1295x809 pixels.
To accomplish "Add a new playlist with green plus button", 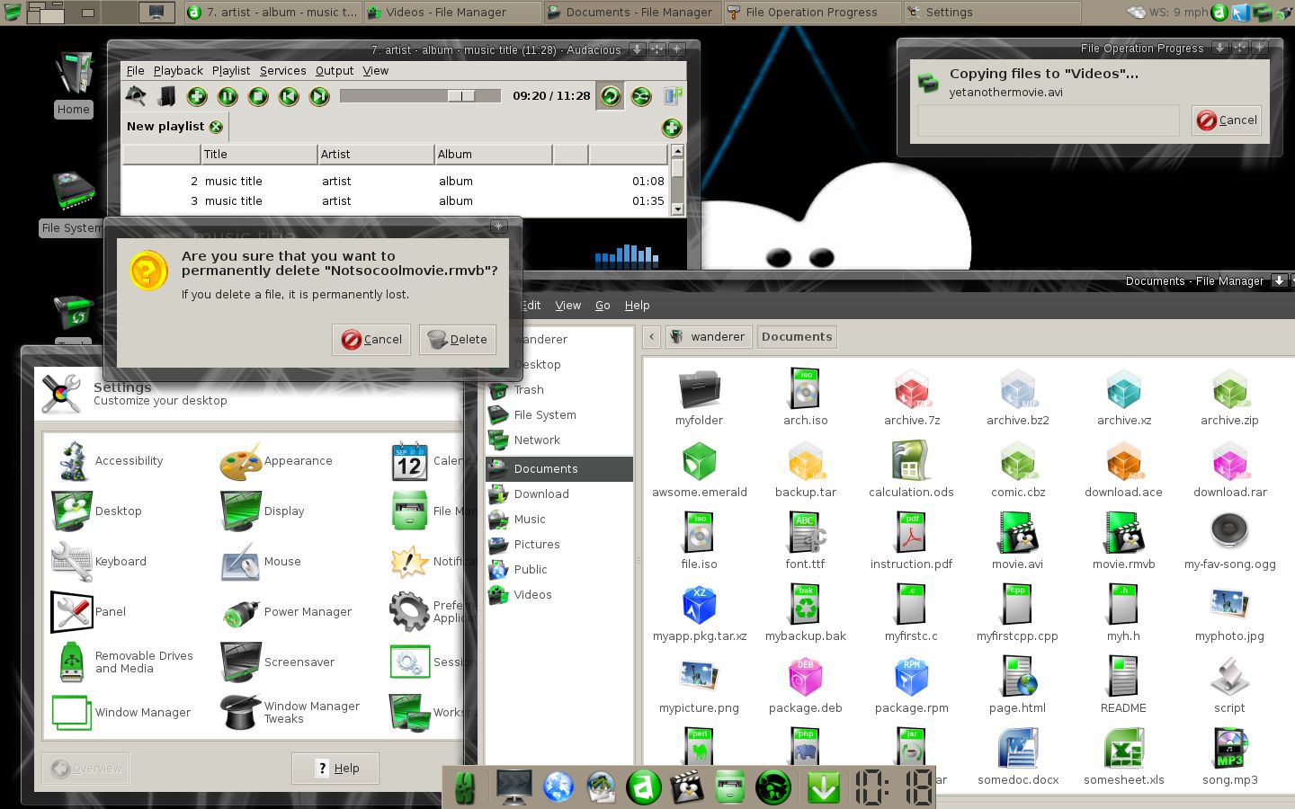I will point(672,128).
